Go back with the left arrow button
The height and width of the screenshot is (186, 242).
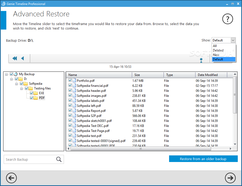tap(11, 178)
